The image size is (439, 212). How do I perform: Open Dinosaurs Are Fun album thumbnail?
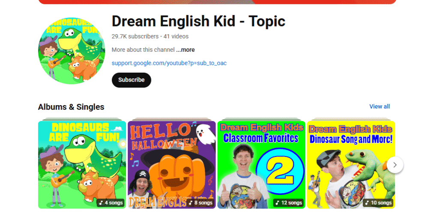coord(82,165)
